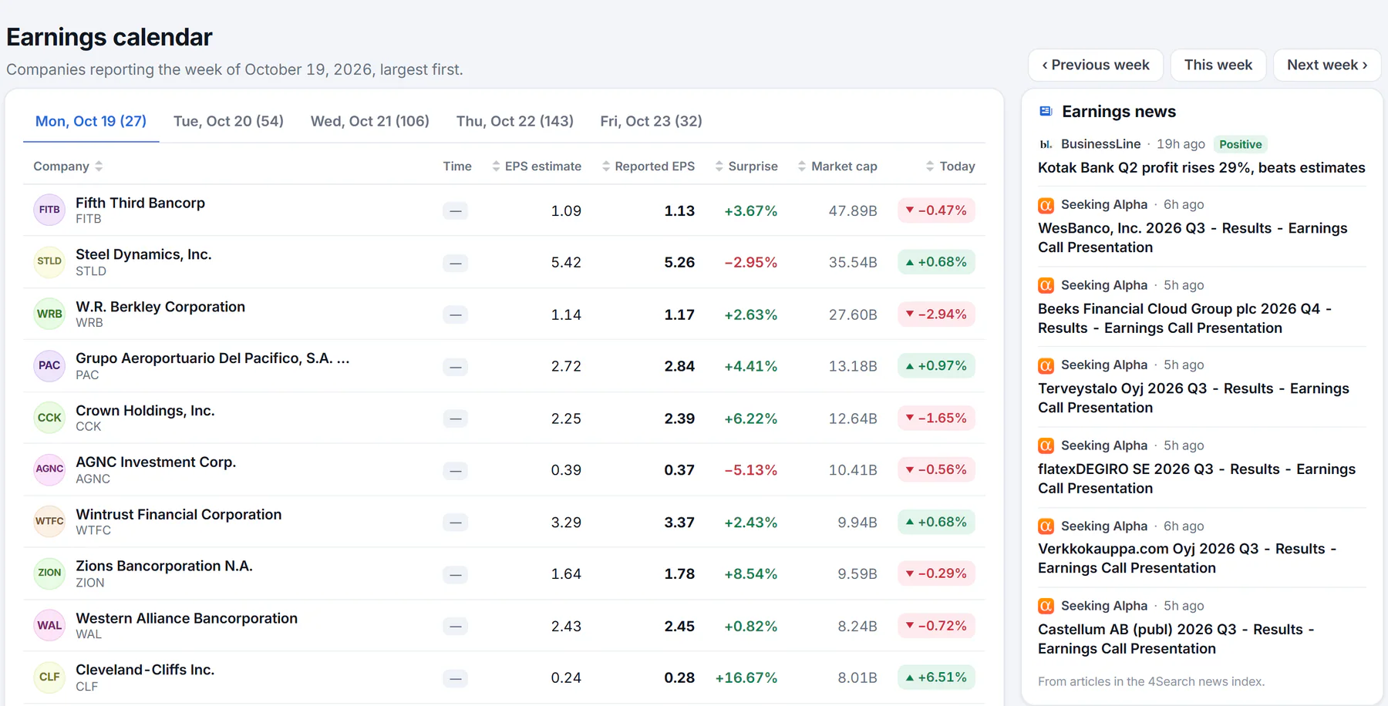Open flatexDEGIRO SE 2026 Q3 article
The width and height of the screenshot is (1388, 706).
tap(1197, 479)
